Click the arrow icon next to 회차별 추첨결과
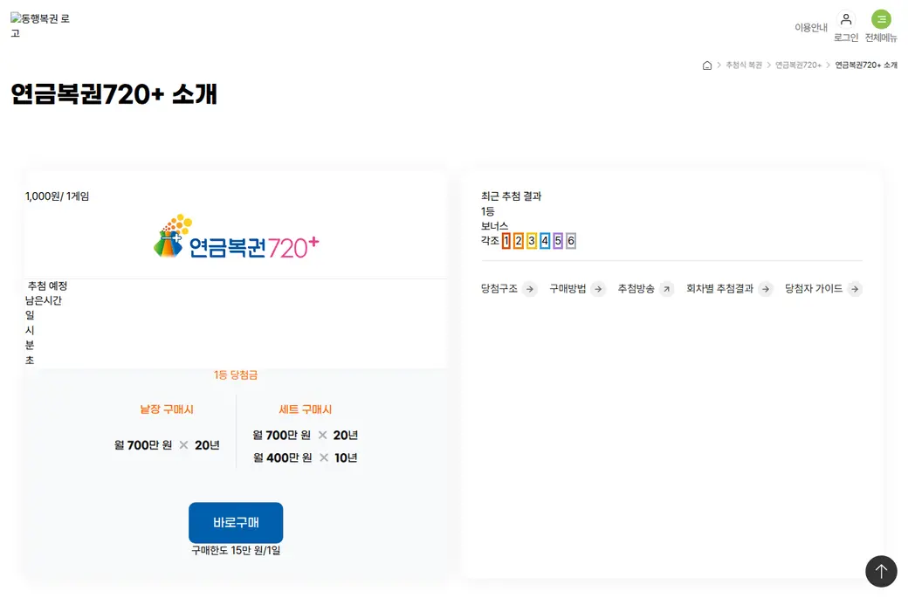 (766, 289)
